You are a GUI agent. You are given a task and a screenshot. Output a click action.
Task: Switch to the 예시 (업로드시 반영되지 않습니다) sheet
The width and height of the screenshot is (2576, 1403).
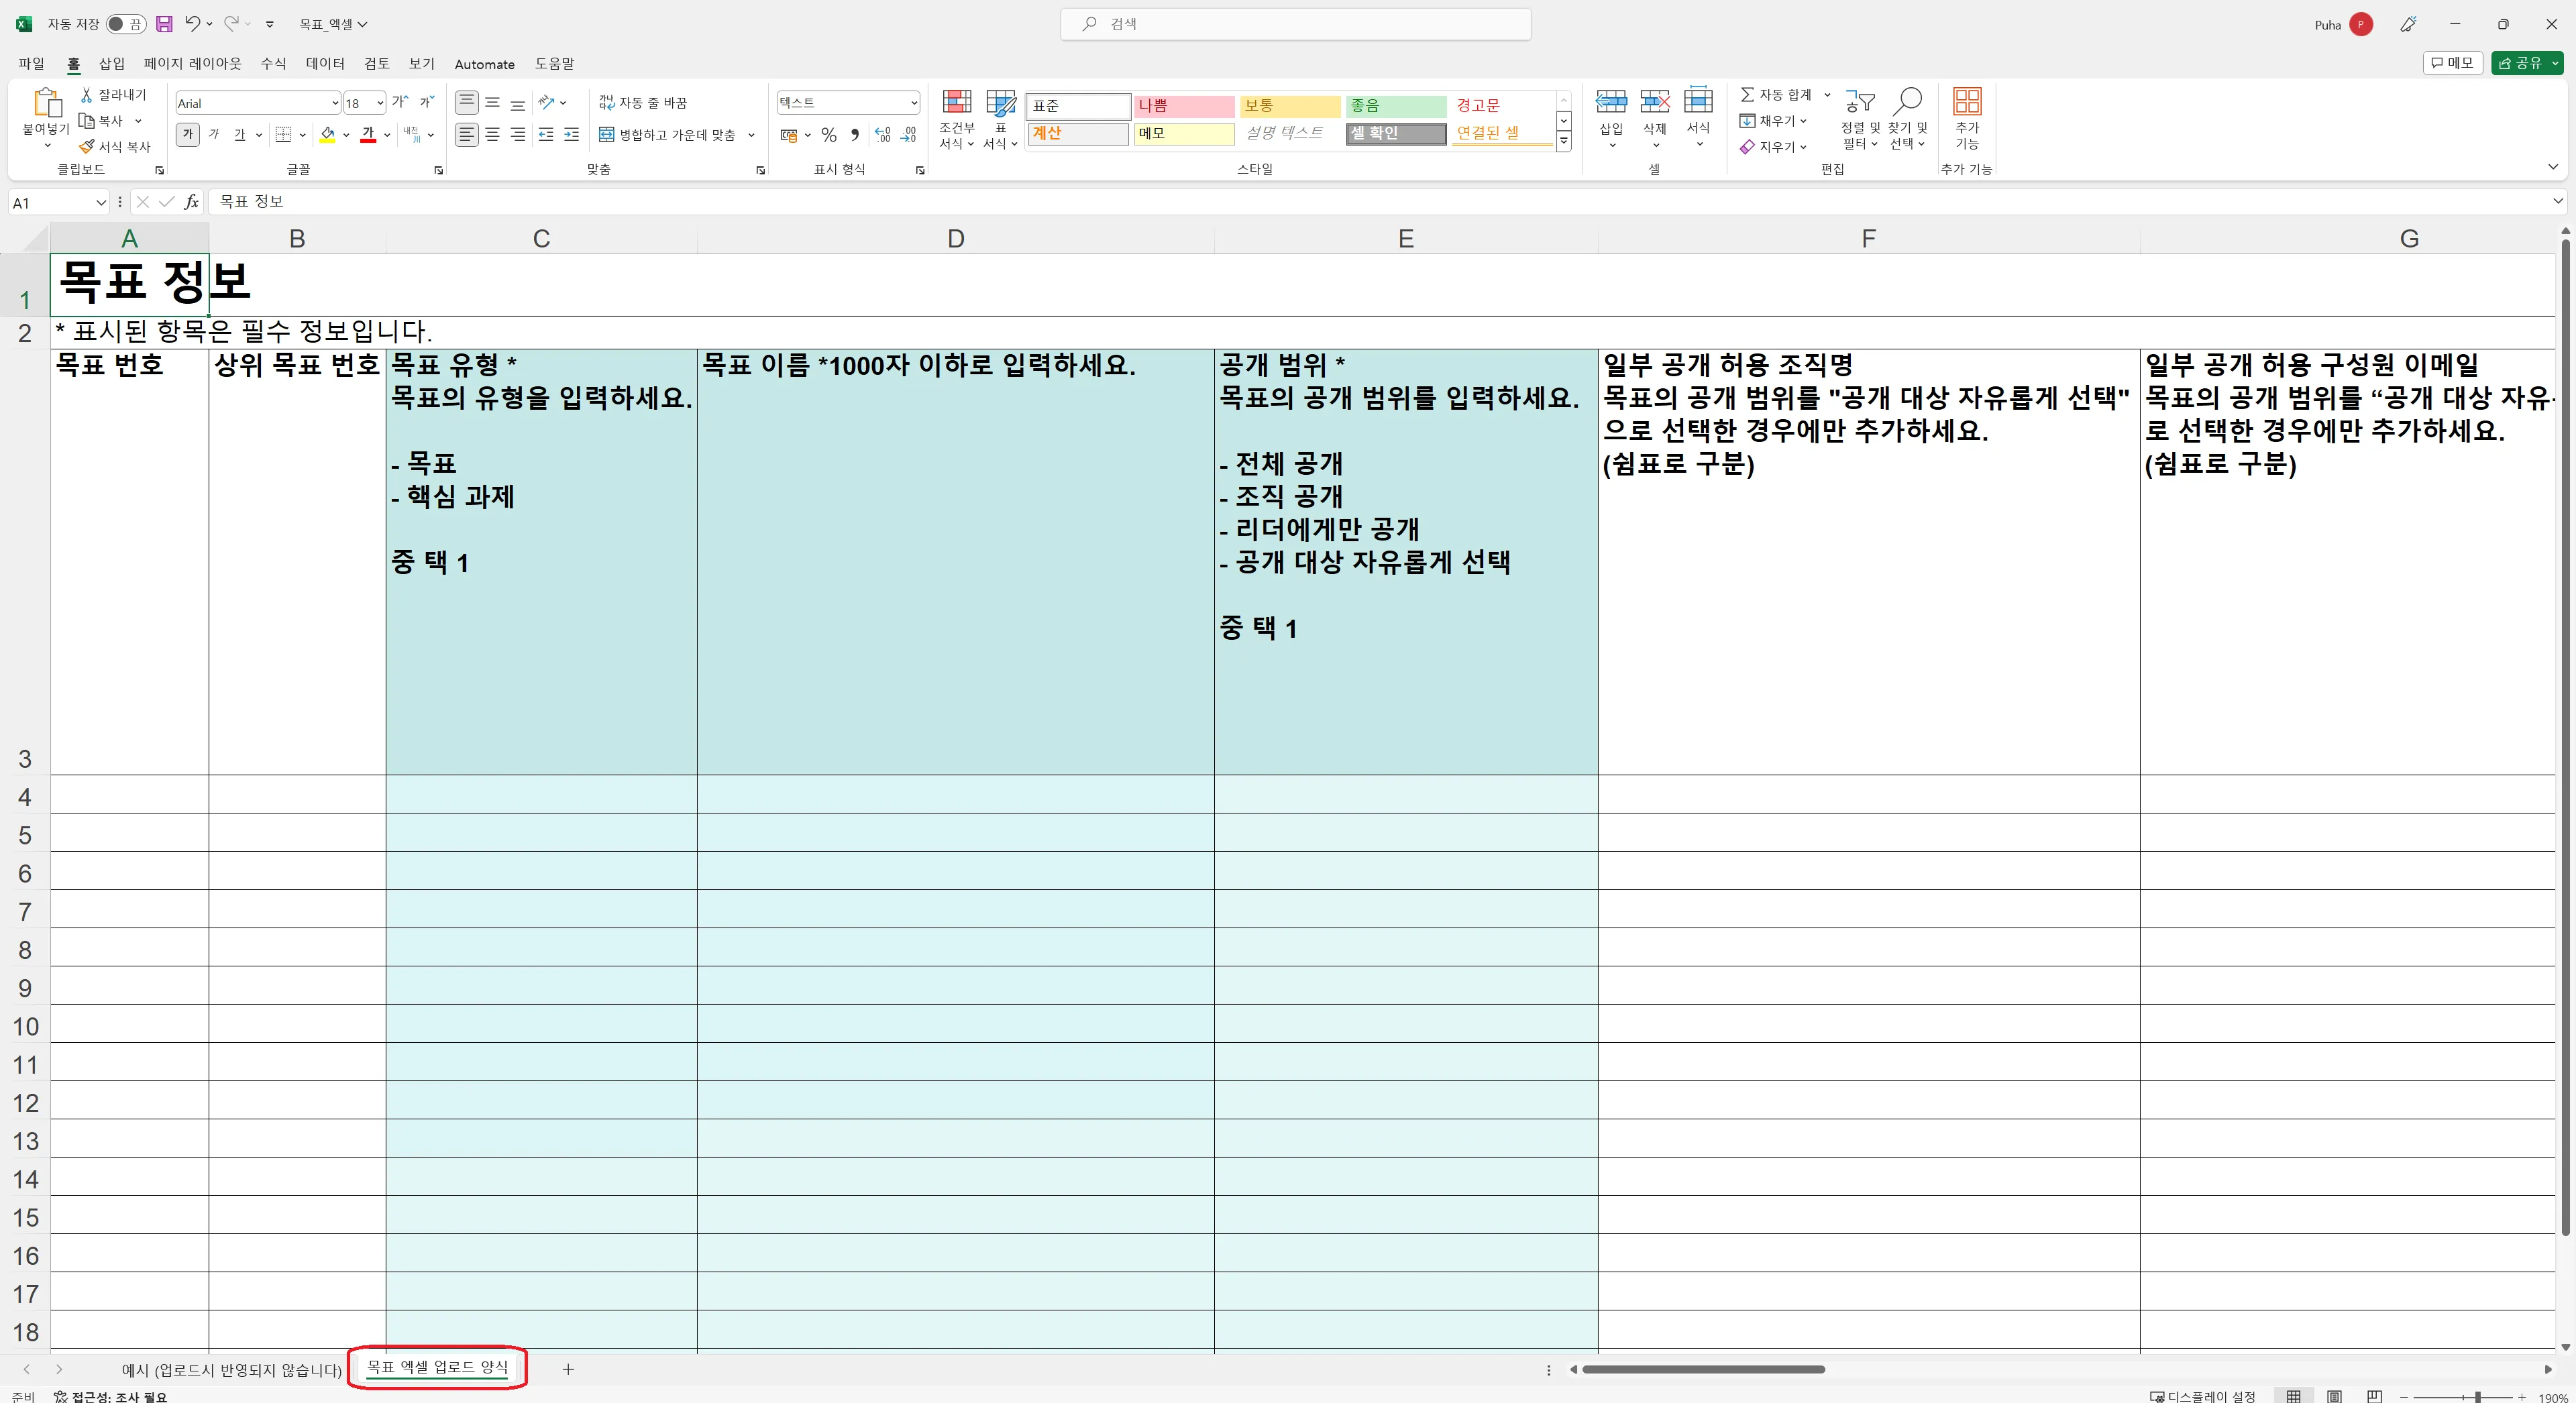(x=231, y=1369)
